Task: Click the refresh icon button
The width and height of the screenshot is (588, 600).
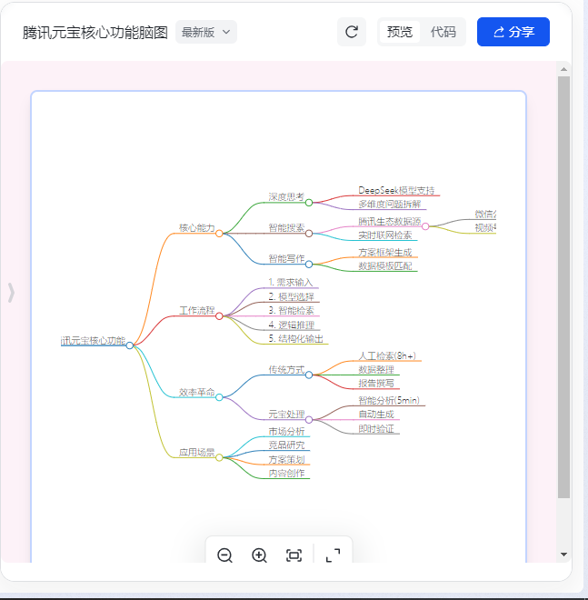Action: [x=352, y=32]
